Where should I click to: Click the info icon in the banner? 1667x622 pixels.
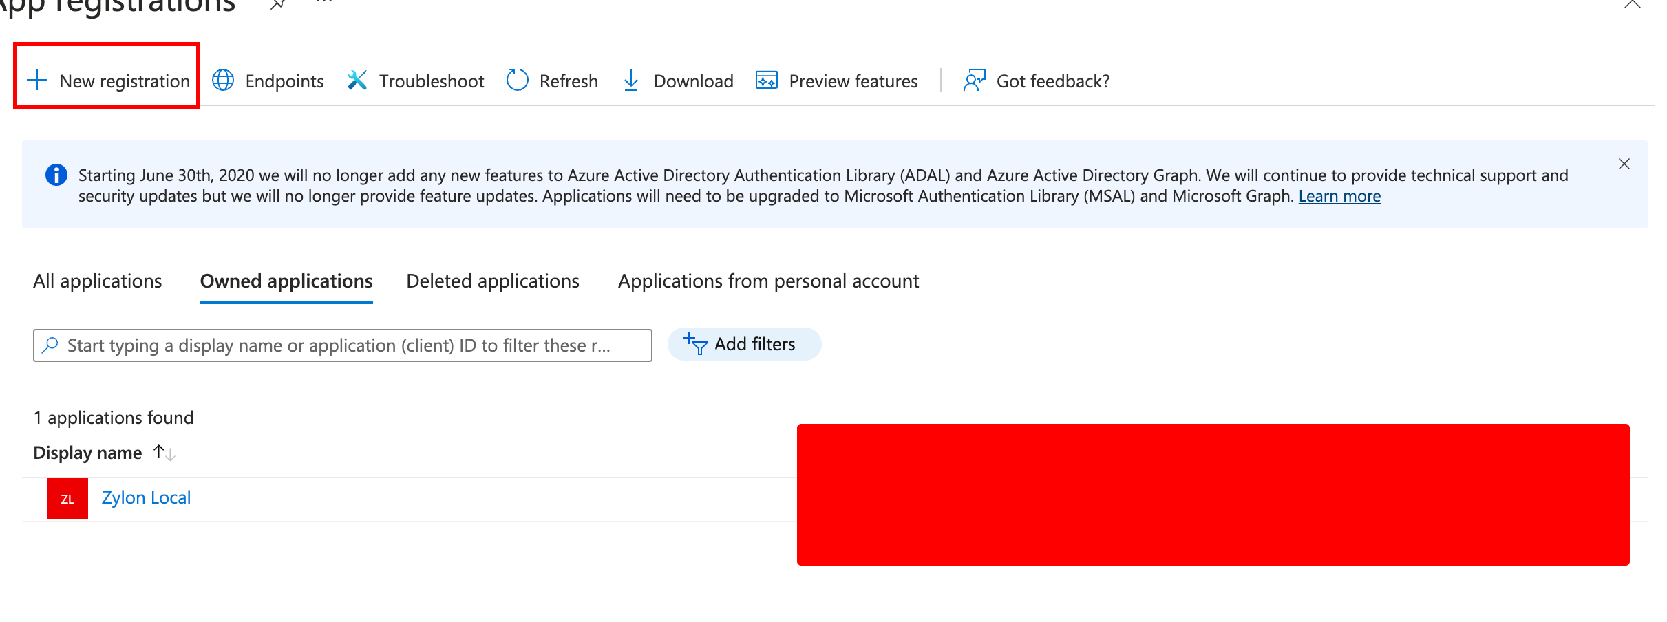[56, 175]
